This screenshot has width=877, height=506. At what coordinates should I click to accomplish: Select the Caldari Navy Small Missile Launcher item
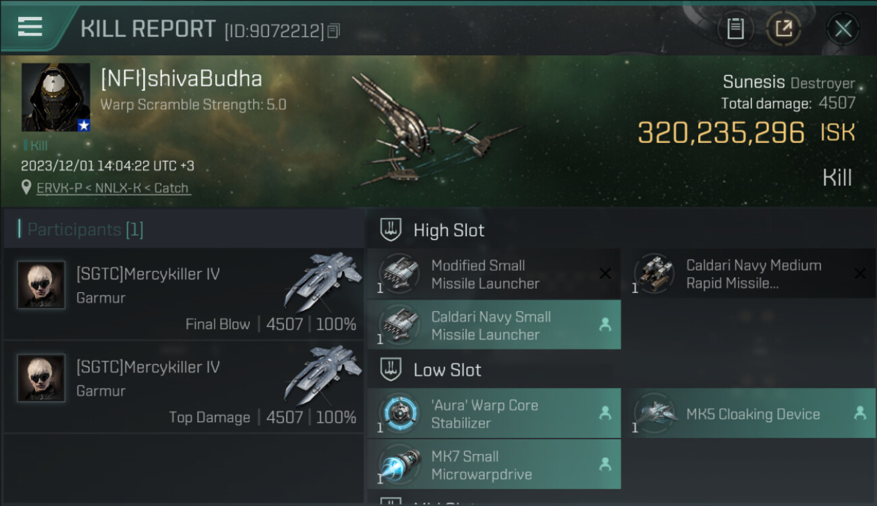494,325
